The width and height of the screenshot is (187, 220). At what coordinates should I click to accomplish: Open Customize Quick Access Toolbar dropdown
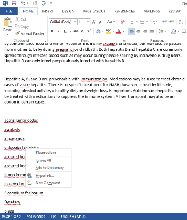point(51,3)
